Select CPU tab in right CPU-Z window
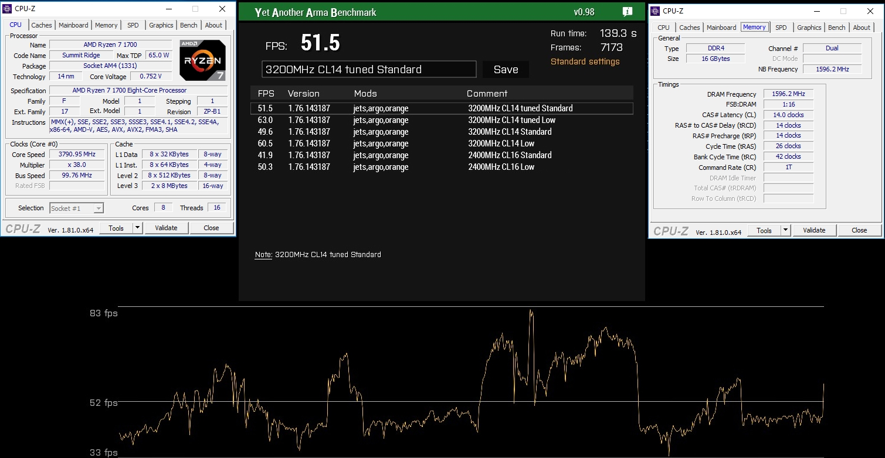The image size is (885, 458). point(664,28)
